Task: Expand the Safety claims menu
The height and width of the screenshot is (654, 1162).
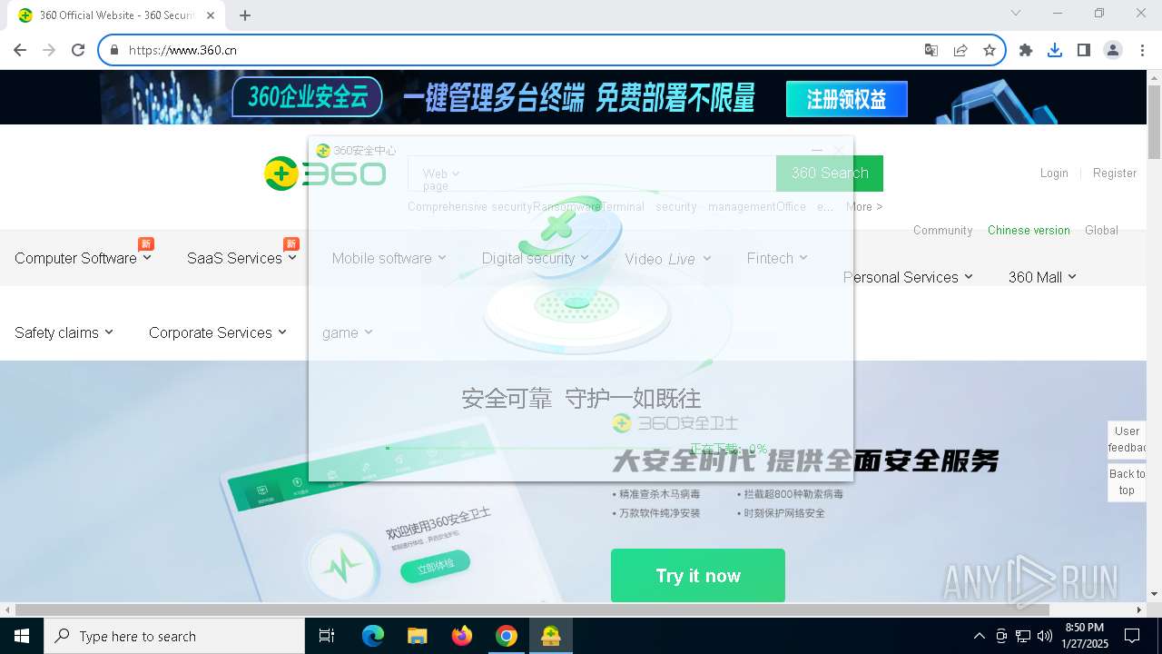Action: point(64,332)
